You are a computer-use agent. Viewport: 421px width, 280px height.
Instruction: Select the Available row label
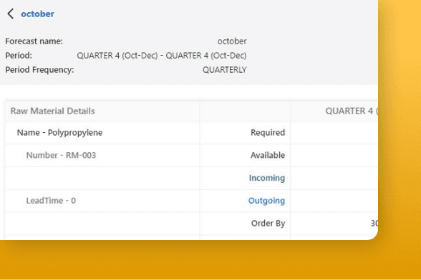pos(268,155)
